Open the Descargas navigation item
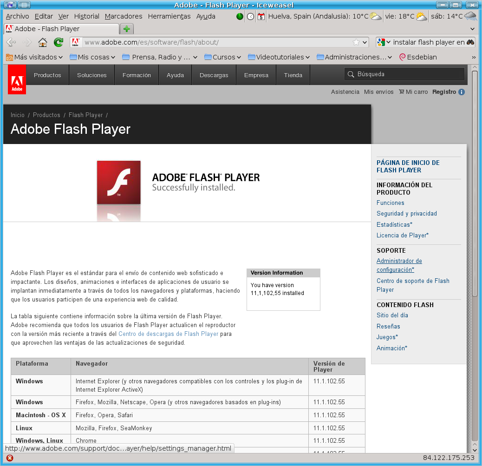The image size is (482, 466). click(214, 75)
